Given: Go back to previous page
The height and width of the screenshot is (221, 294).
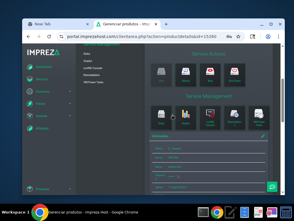Looking at the screenshot, I should [x=28, y=37].
